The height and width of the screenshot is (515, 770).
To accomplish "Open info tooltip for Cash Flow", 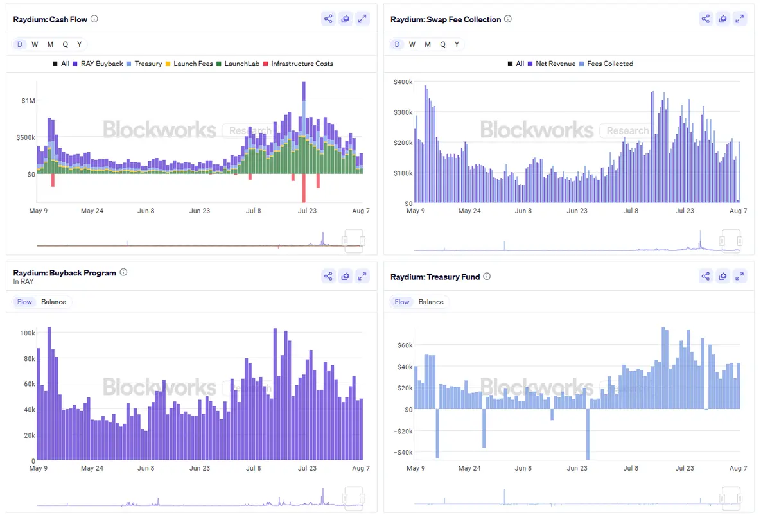I will pos(94,19).
